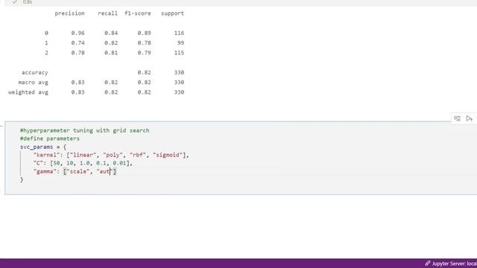Viewport: 477px width, 268px height.
Task: Click the class label 2 in report
Action: tap(46, 53)
